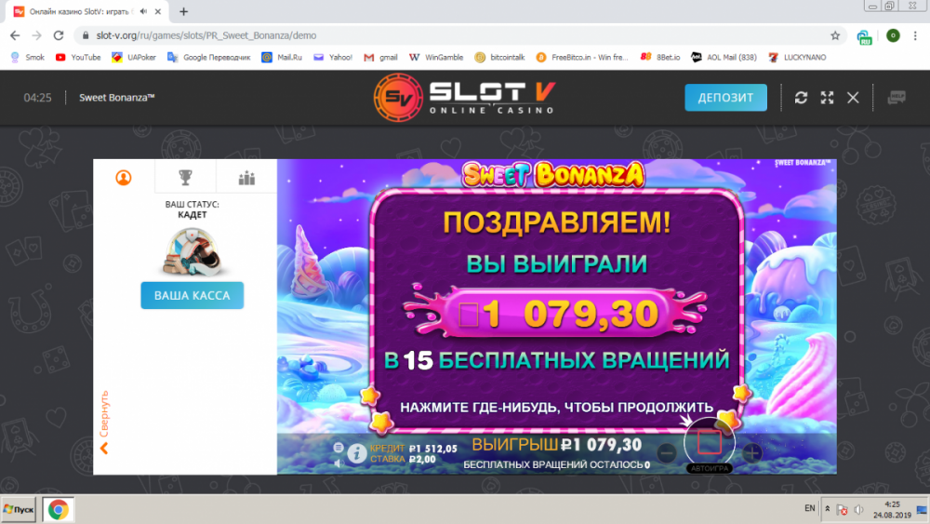
Task: Open Google Переводчик bookmark
Action: click(208, 58)
